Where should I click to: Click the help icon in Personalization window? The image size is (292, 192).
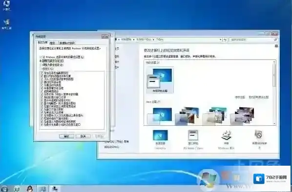(276, 46)
